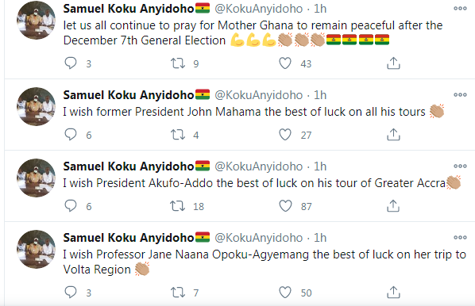Like the John Mahama tweet with 27 likes

coord(285,135)
